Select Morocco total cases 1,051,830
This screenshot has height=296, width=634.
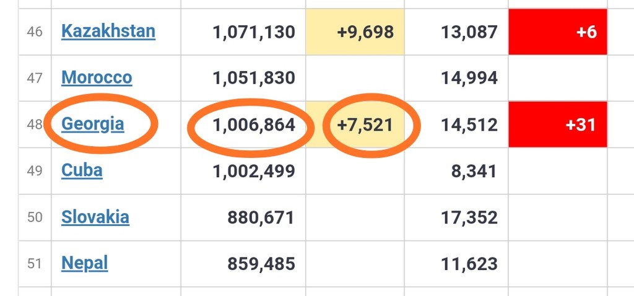(254, 78)
